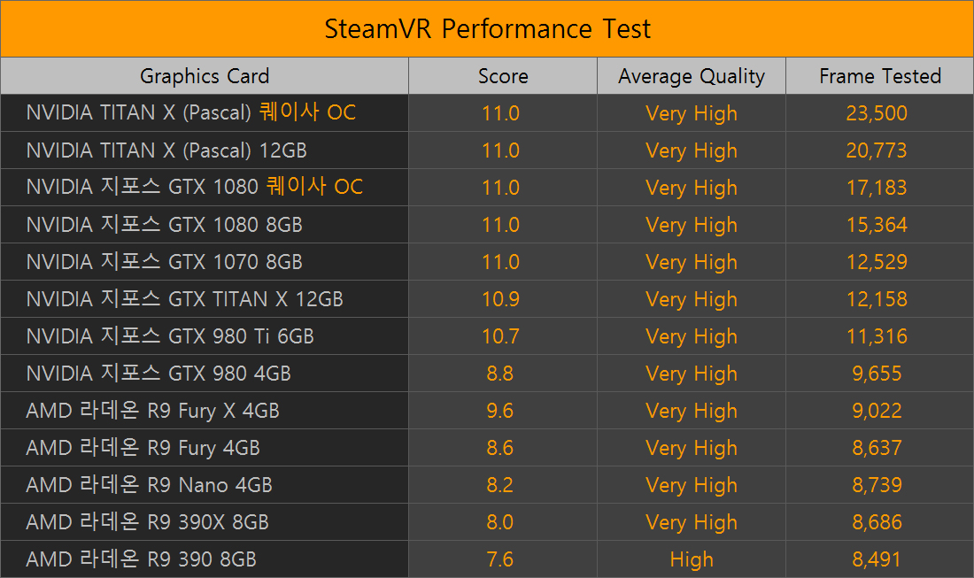
Task: Click the GTX 1080 8GB card name
Action: [x=164, y=224]
